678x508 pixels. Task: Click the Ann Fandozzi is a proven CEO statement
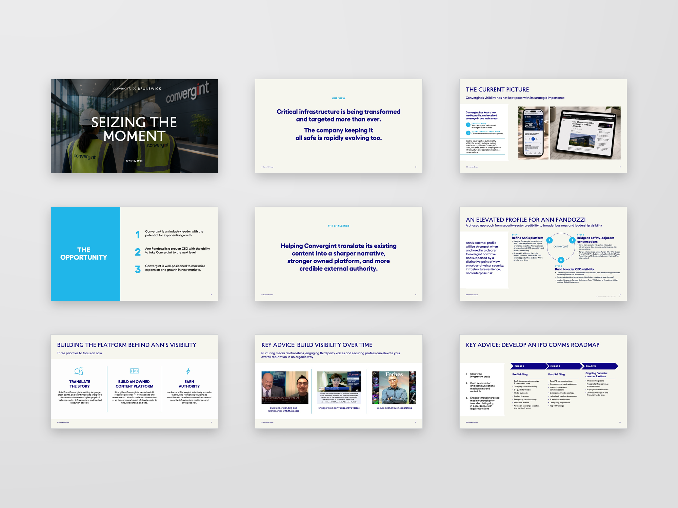178,251
